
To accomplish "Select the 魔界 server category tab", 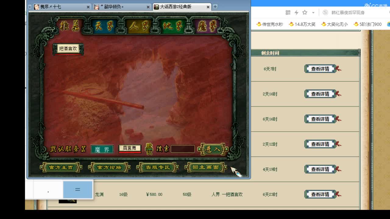I will point(207,26).
